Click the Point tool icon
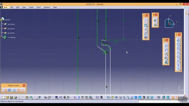Viewport: 189px width, 106px height. [x=178, y=69]
